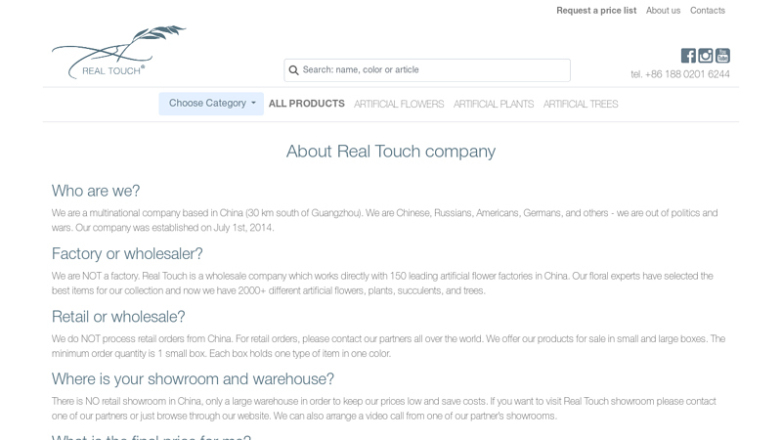Click the paragraph starting 'We are NOT a factory'
The width and height of the screenshot is (782, 440).
382,283
